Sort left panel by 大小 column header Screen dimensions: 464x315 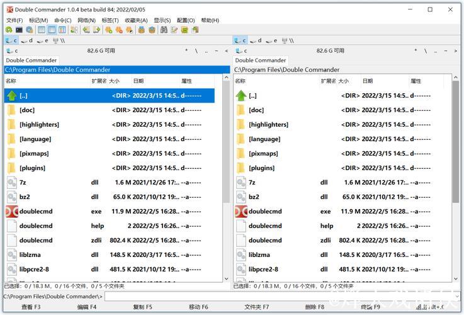120,81
